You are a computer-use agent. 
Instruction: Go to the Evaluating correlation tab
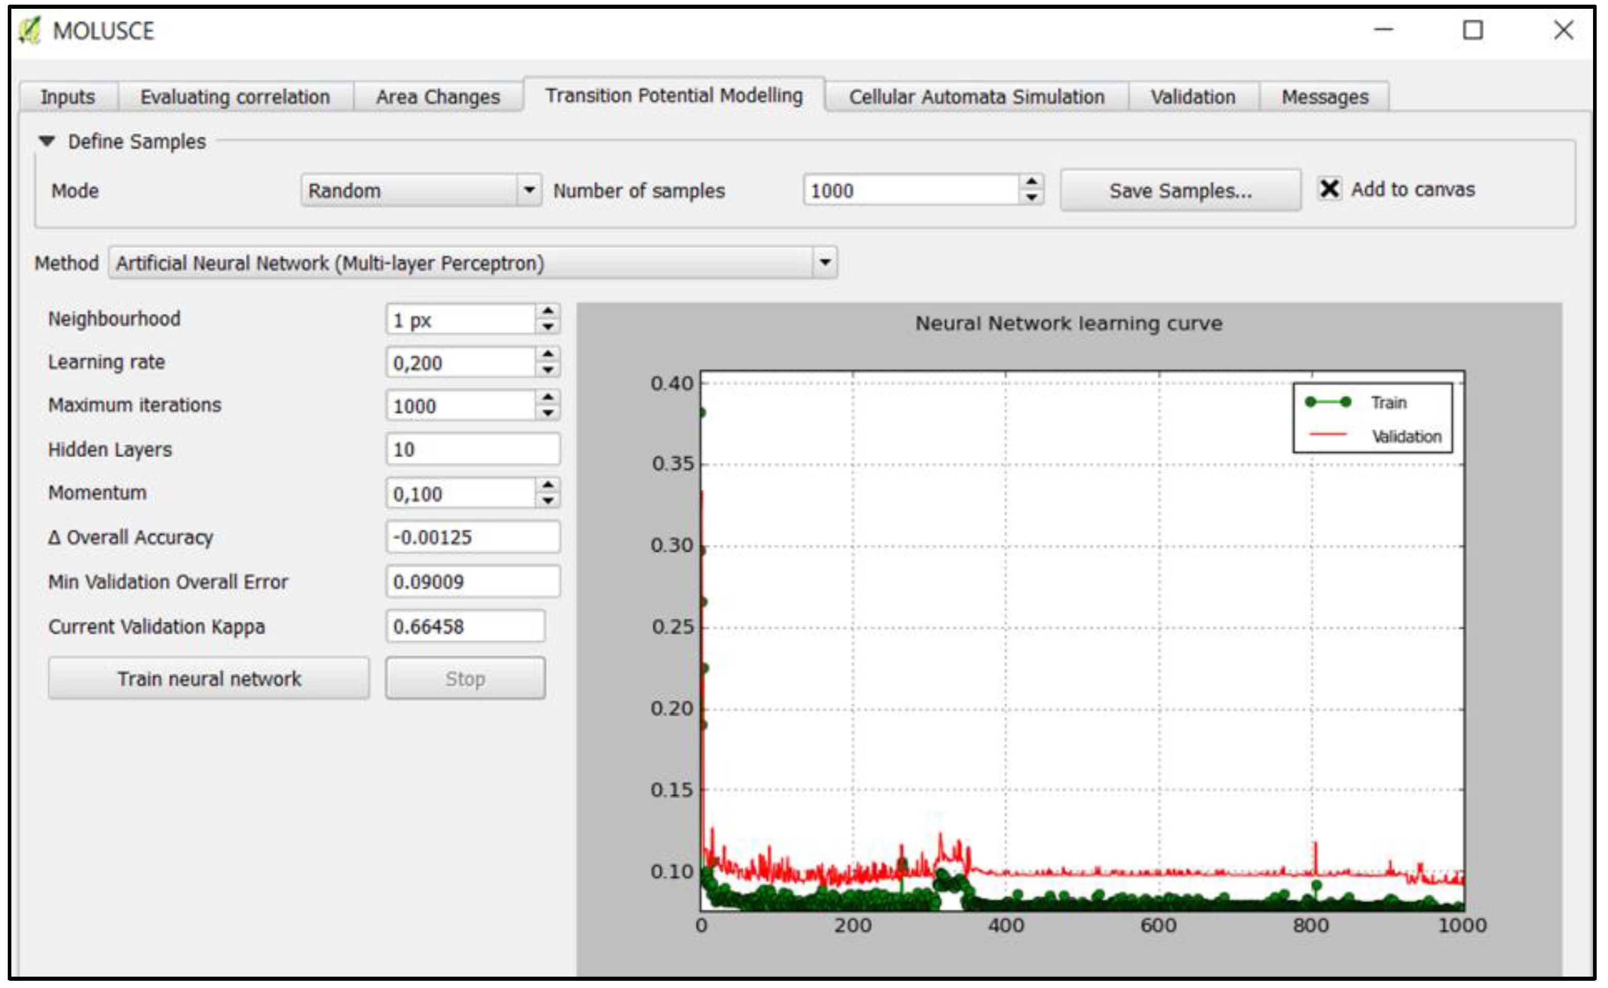(x=235, y=96)
